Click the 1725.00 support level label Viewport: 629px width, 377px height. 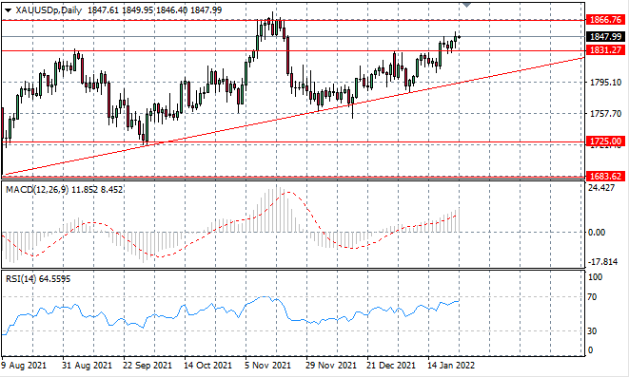(x=606, y=141)
